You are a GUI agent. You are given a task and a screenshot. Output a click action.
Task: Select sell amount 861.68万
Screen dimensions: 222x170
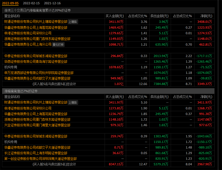coord(162,153)
